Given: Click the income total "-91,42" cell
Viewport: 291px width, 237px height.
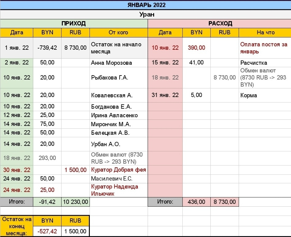Looking at the screenshot, I should [x=47, y=202].
